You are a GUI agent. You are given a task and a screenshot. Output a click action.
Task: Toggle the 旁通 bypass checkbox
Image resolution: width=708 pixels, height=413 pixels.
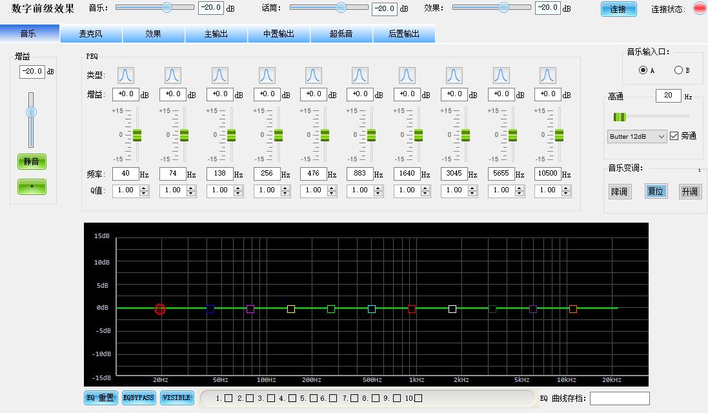pyautogui.click(x=674, y=136)
